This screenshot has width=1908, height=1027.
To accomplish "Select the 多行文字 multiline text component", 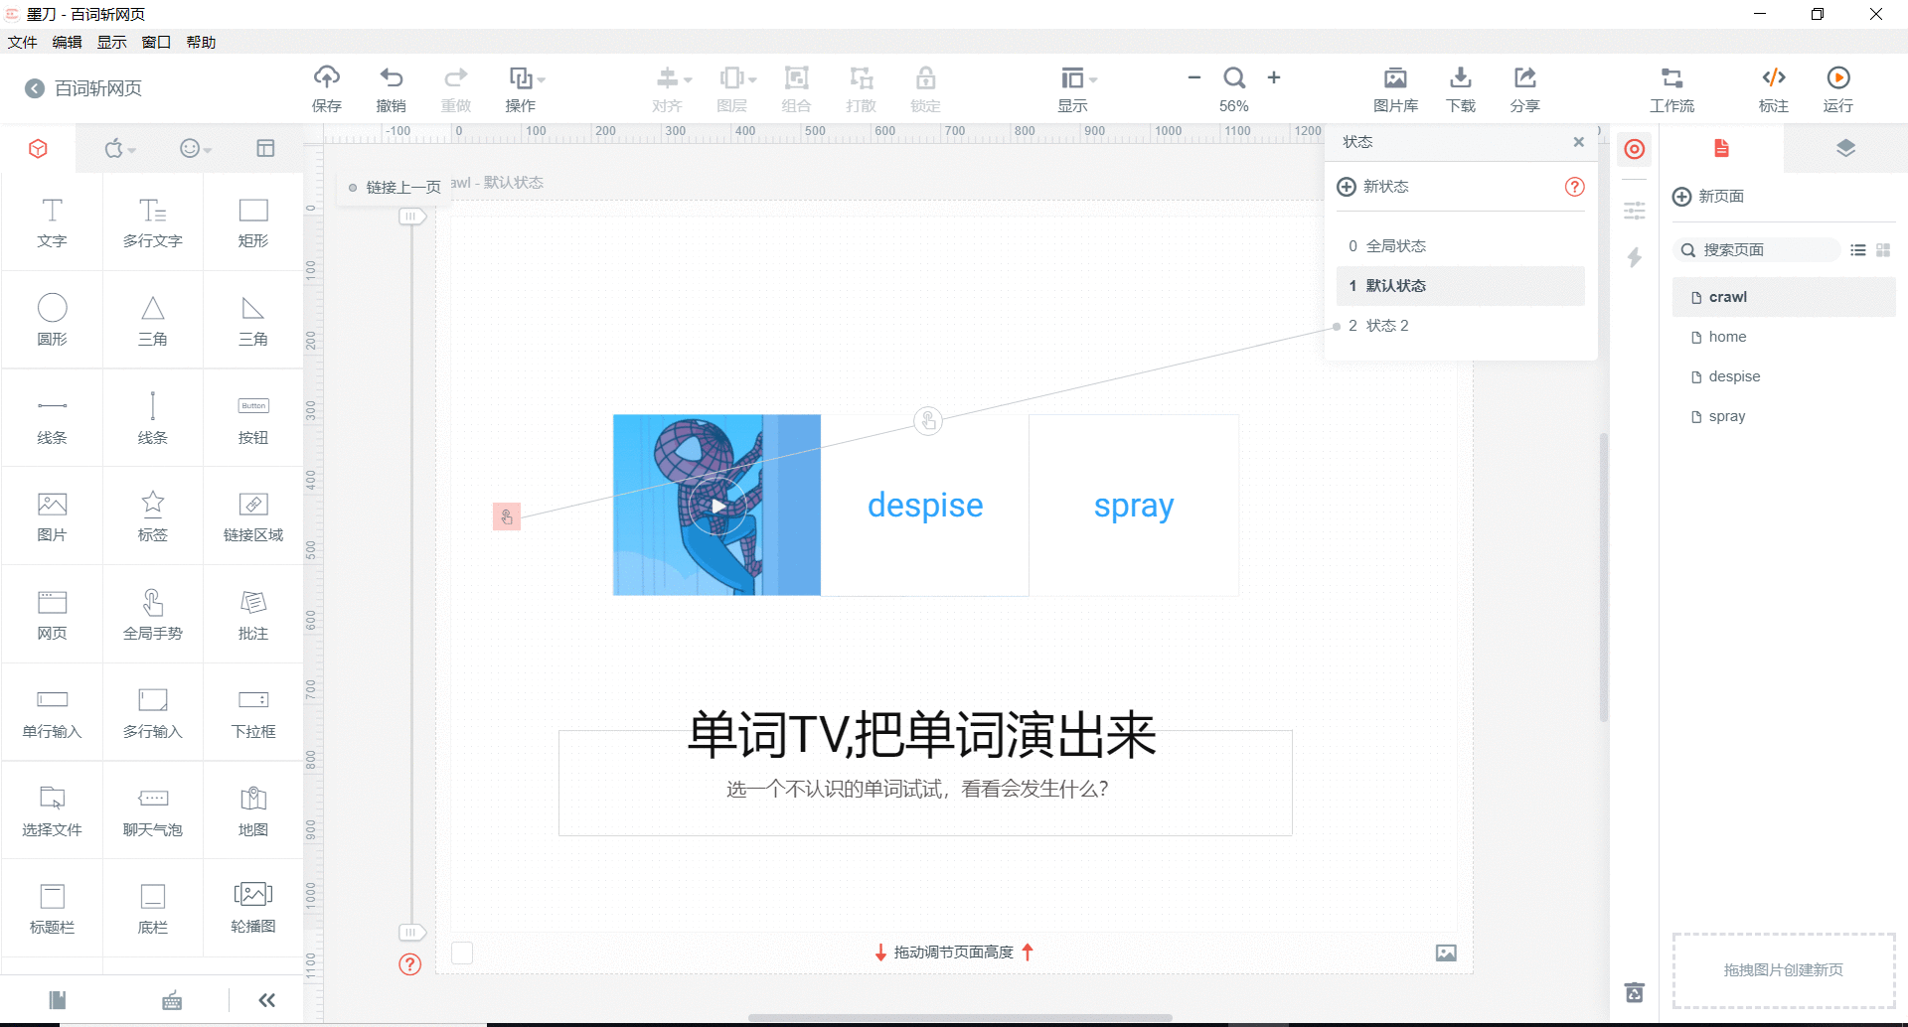I will point(152,222).
